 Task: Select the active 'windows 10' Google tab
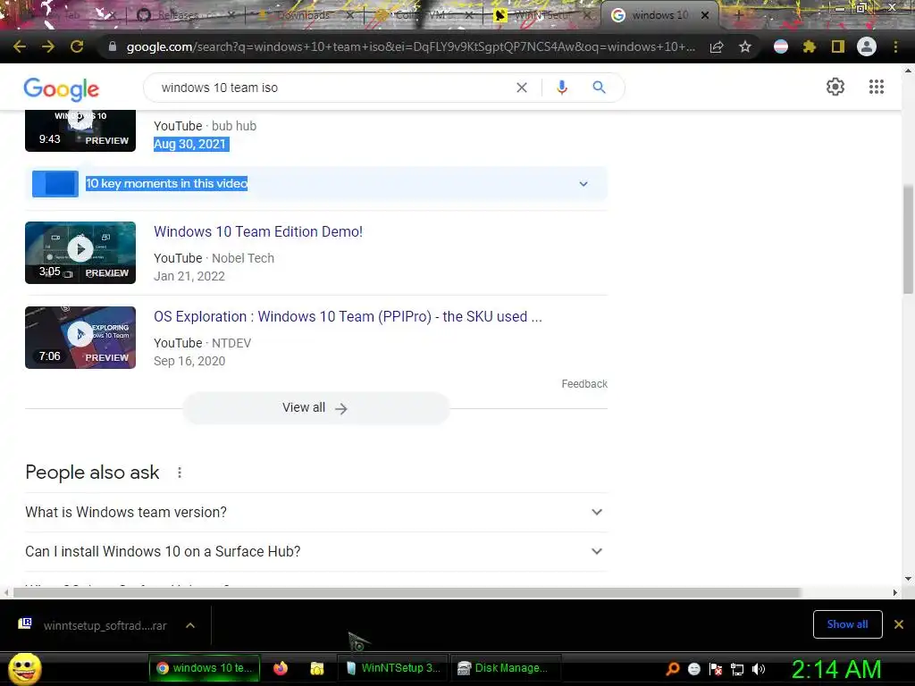(x=659, y=15)
